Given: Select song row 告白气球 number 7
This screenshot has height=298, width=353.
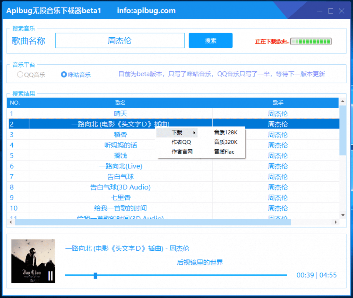Looking at the screenshot, I should (173, 177).
